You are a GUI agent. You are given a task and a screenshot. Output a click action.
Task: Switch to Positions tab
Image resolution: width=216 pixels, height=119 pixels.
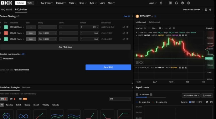(26, 87)
